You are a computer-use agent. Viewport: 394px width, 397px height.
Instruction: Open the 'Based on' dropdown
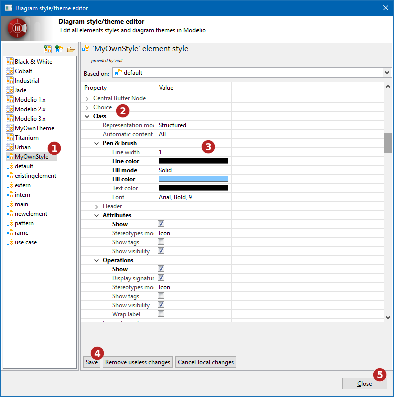coord(387,73)
